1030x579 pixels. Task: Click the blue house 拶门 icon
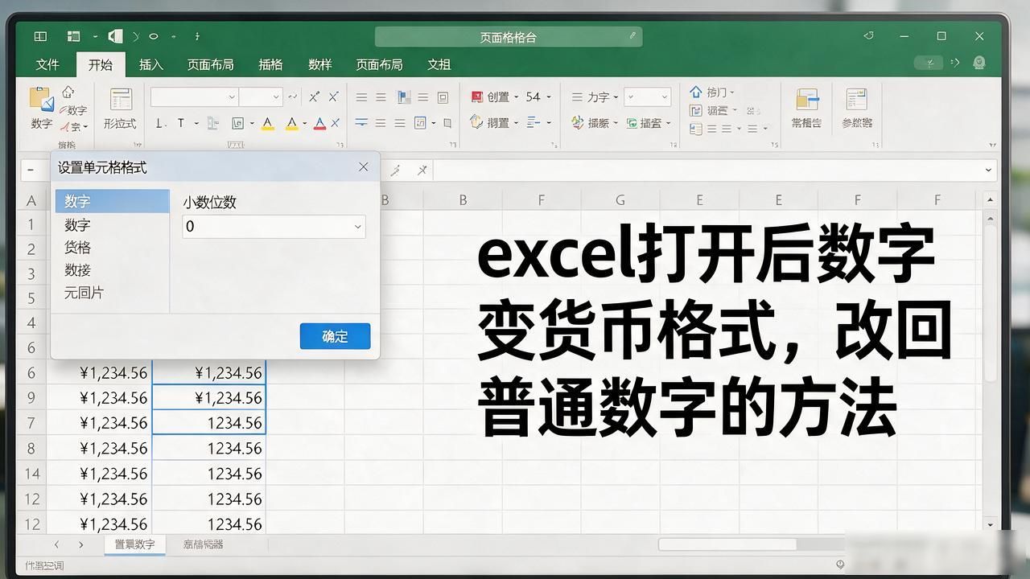point(696,92)
